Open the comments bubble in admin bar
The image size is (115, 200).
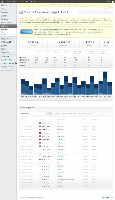click(27, 1)
